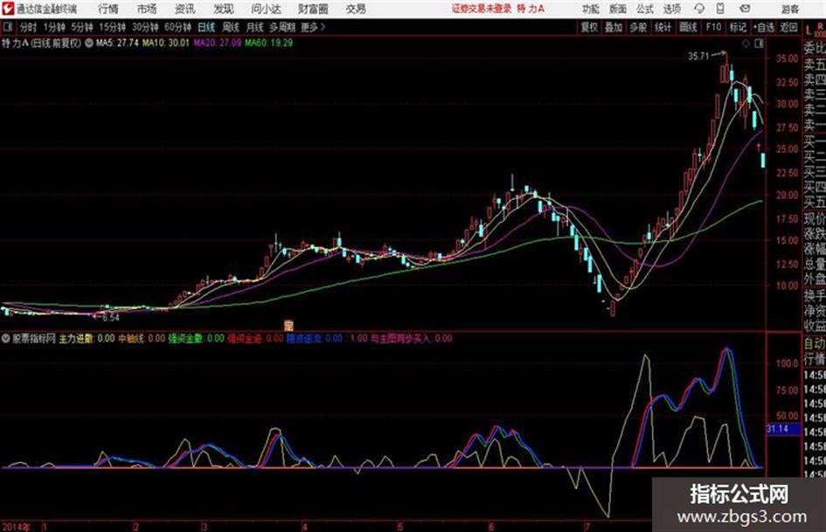Click the 特力A 日线 前复权 title
Screen dimensions: 826x532
click(41, 43)
